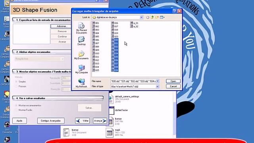Image resolution: width=254 pixels, height=143 pixels.
Task: Go back to last folder visited
Action: [x=148, y=17]
